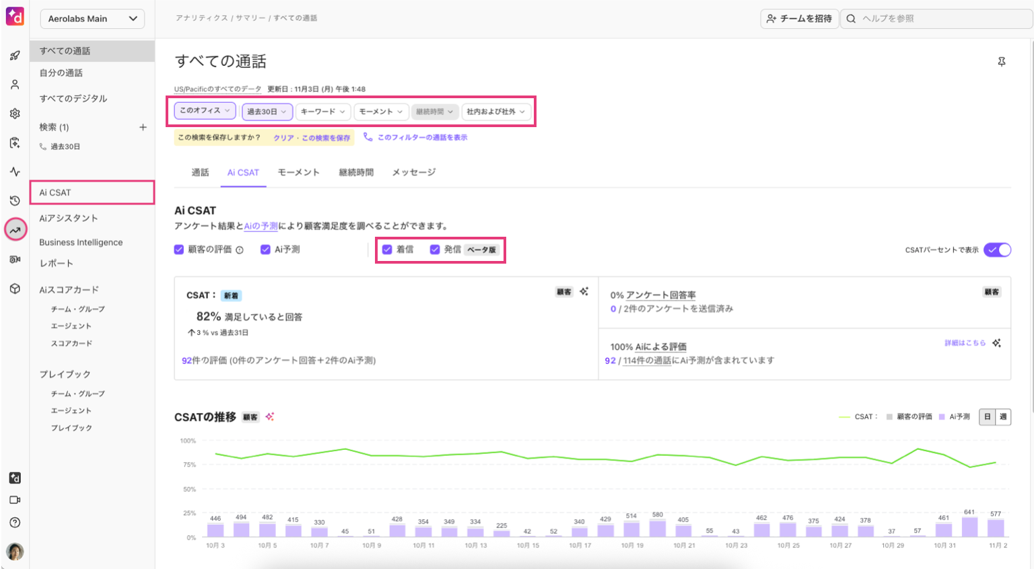Click the sparkle icon beside 詳細はこちら
This screenshot has height=569, width=1034.
[996, 343]
